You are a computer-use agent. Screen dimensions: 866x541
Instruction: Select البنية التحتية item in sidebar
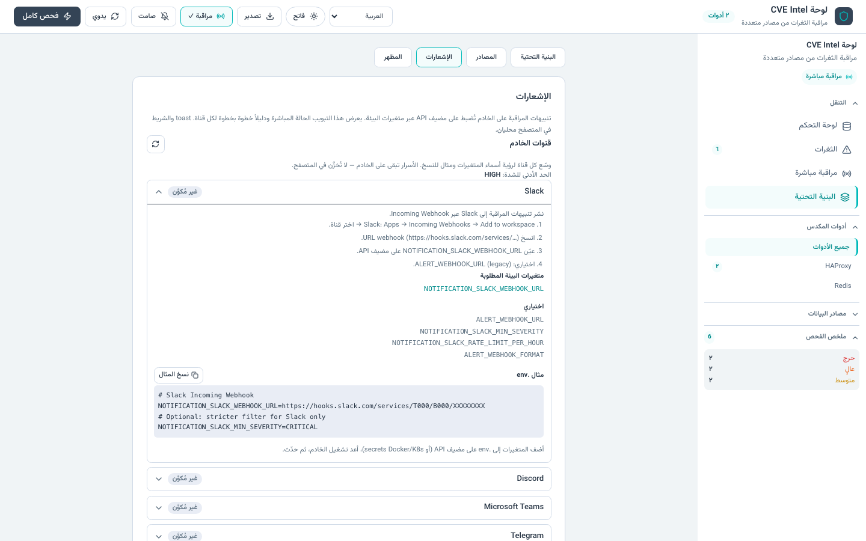pyautogui.click(x=782, y=197)
